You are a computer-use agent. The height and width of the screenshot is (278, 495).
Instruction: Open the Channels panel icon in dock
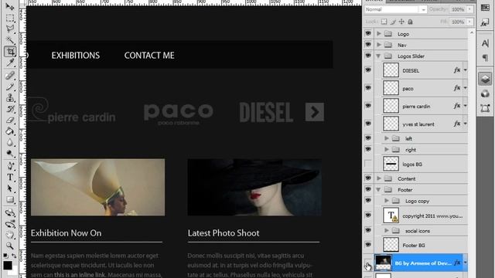click(x=485, y=93)
